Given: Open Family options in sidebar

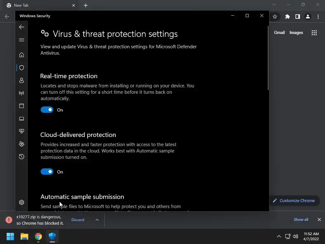Looking at the screenshot, I should point(22,144).
